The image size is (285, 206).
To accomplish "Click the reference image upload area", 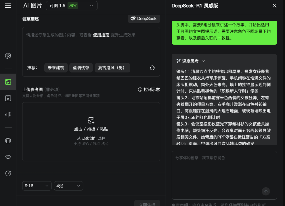I will [x=91, y=132].
